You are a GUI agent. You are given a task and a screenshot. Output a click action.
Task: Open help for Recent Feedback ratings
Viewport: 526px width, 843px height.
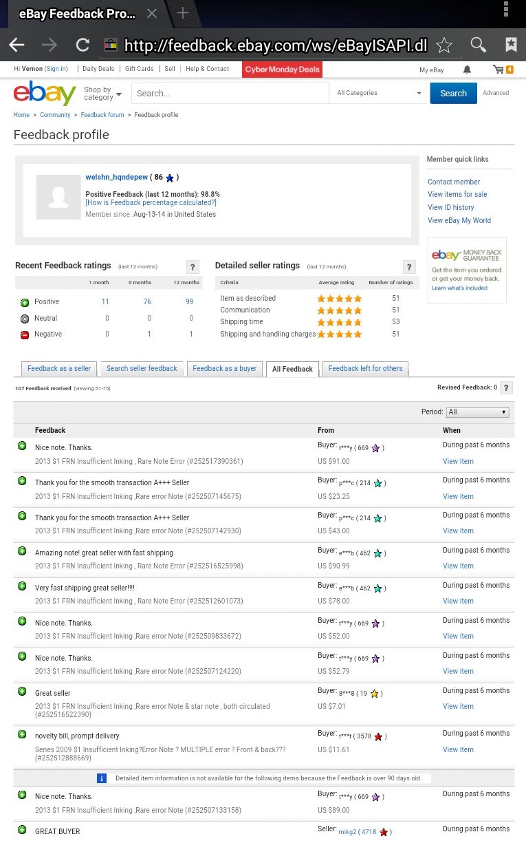193,267
